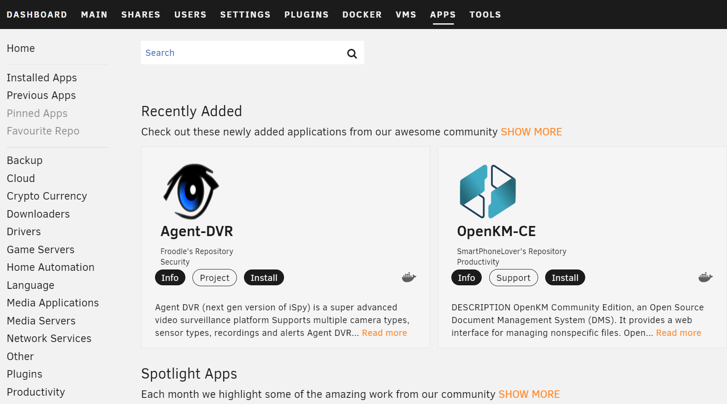Image resolution: width=727 pixels, height=404 pixels.
Task: Open the Settings tab
Action: point(245,15)
